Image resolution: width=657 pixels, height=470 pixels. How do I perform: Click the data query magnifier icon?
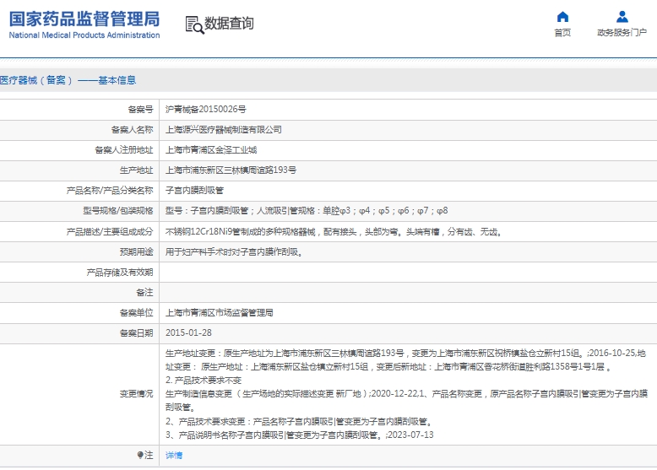tap(195, 25)
